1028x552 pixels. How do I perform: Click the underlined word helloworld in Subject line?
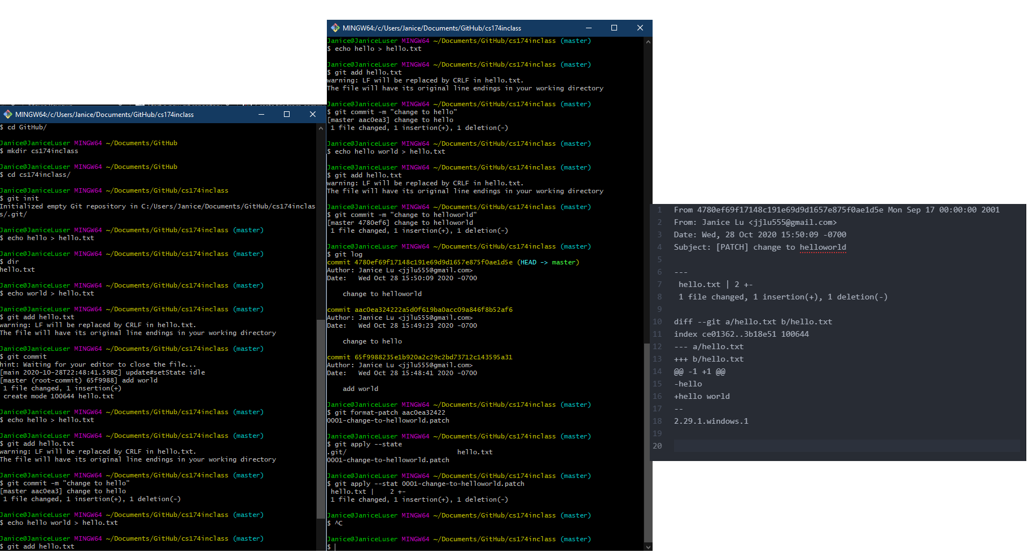point(823,247)
